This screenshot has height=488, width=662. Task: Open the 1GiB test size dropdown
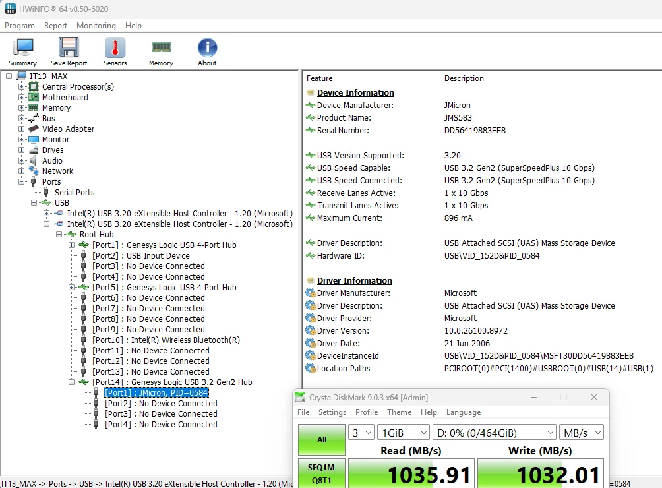point(403,433)
